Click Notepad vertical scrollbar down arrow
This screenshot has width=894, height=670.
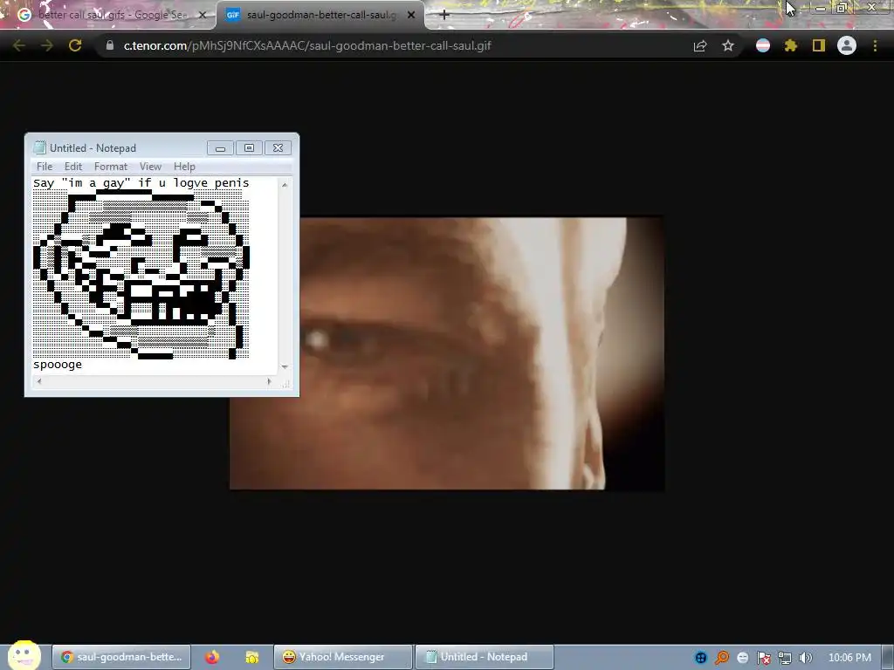[x=285, y=367]
